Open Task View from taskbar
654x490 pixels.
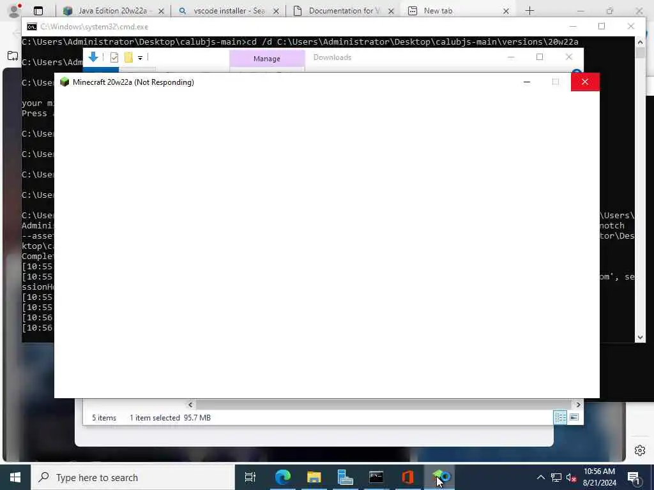[x=250, y=477]
